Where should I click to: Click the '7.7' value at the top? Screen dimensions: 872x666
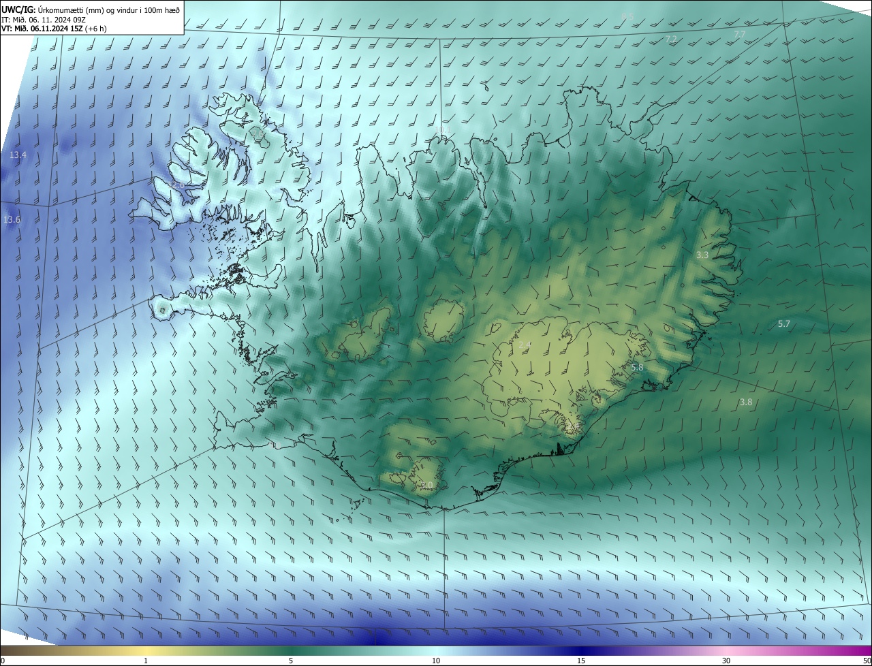[740, 34]
